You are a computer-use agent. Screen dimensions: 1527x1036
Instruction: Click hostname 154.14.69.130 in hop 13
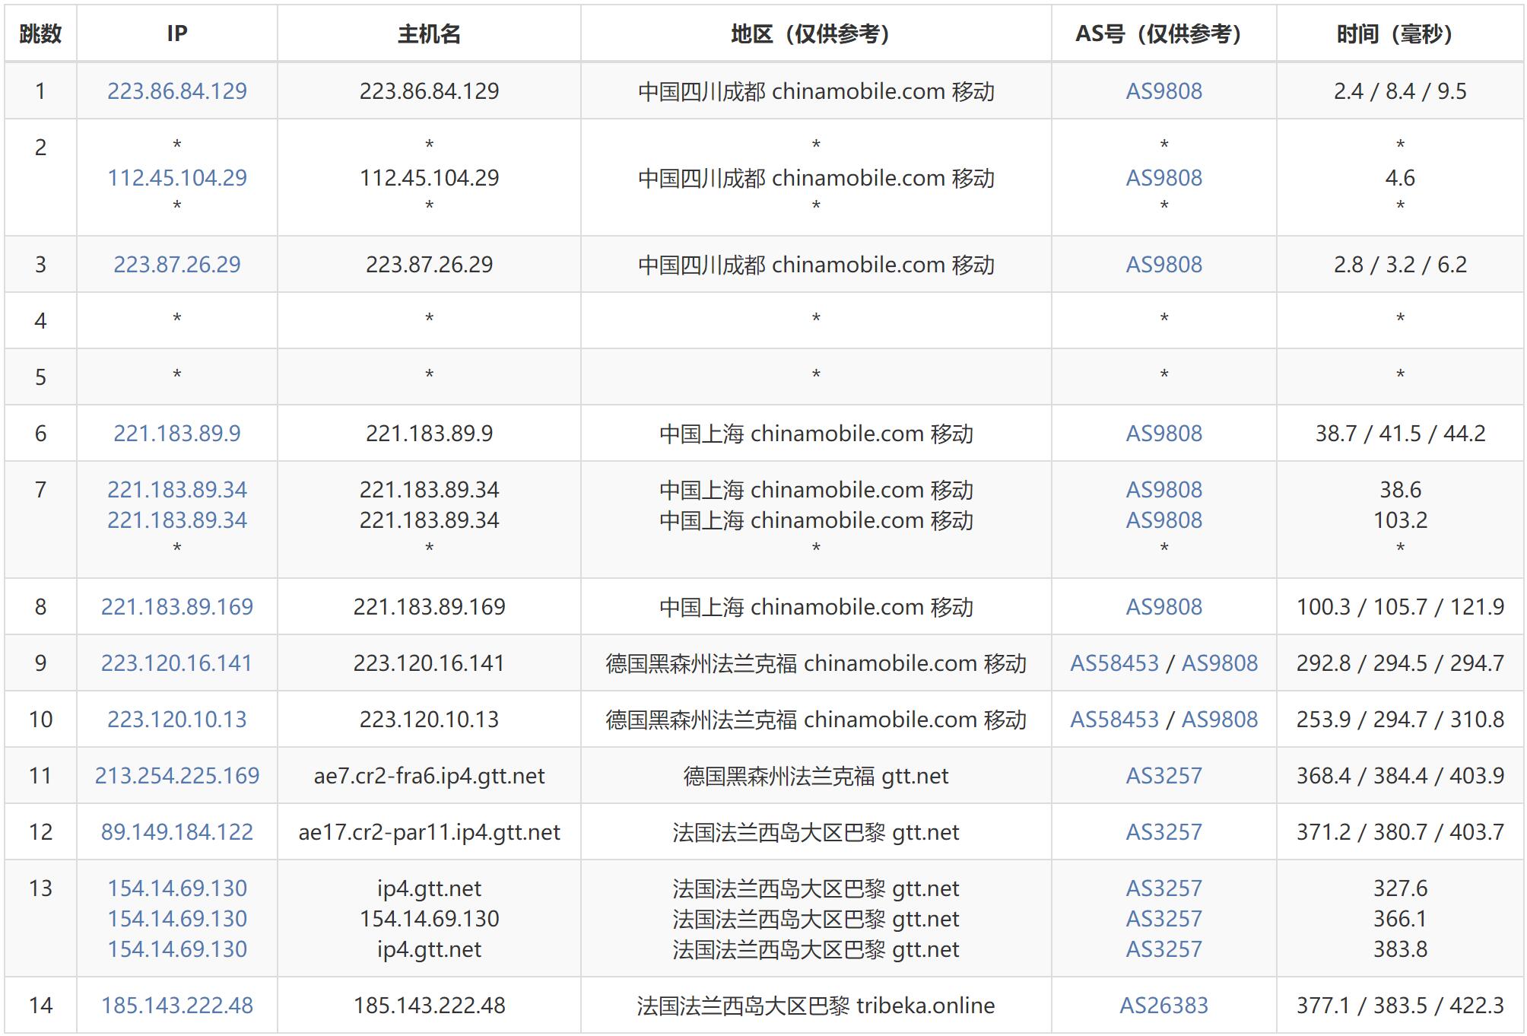pyautogui.click(x=429, y=919)
